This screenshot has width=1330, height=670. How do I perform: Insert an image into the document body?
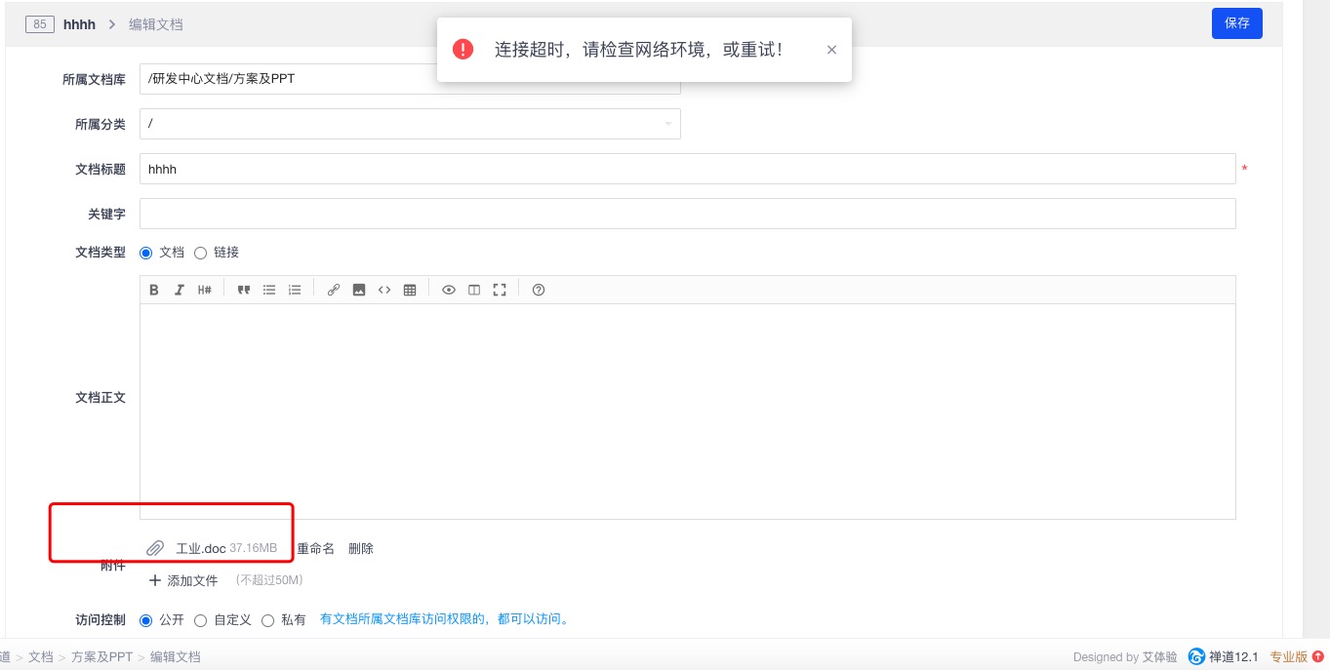(359, 290)
